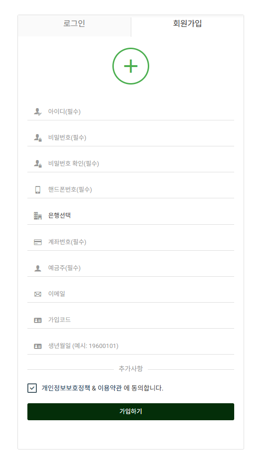Toggle the terms agreement checkbox
The width and height of the screenshot is (263, 475).
point(32,388)
